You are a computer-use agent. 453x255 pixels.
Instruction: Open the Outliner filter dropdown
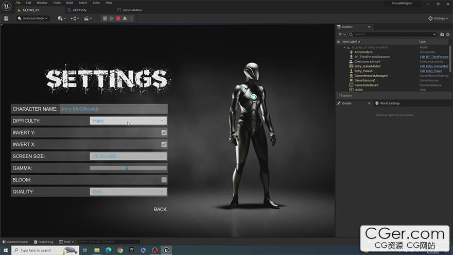point(342,35)
